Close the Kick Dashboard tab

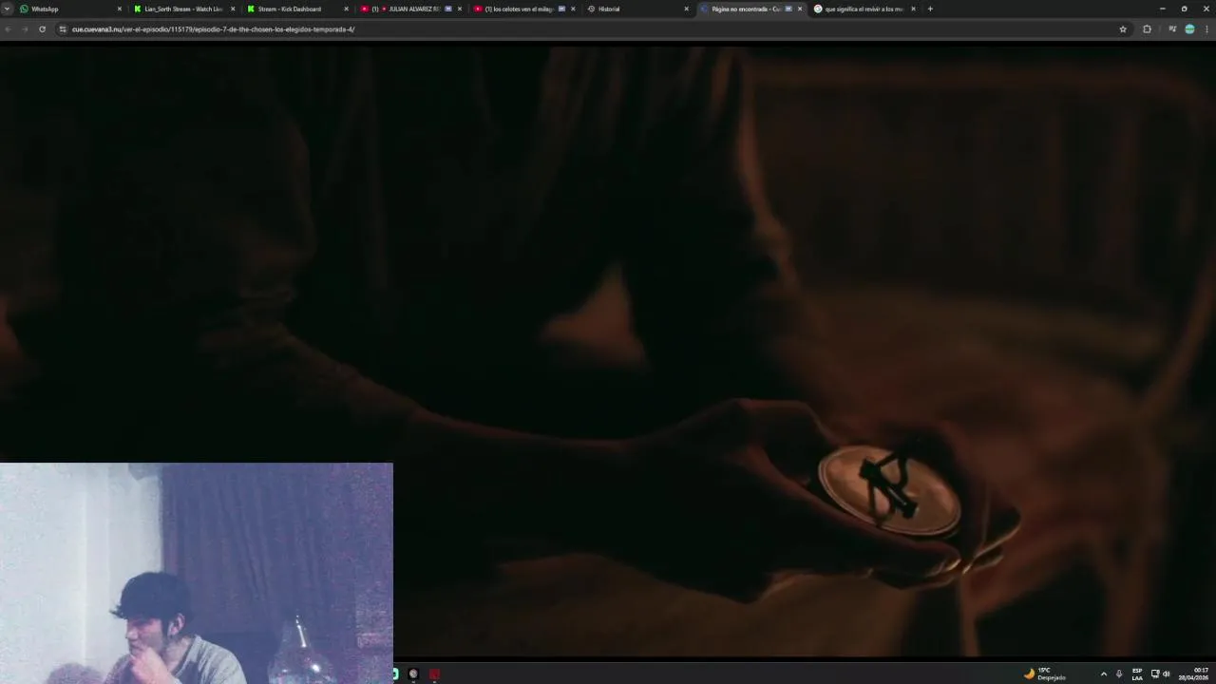point(346,9)
